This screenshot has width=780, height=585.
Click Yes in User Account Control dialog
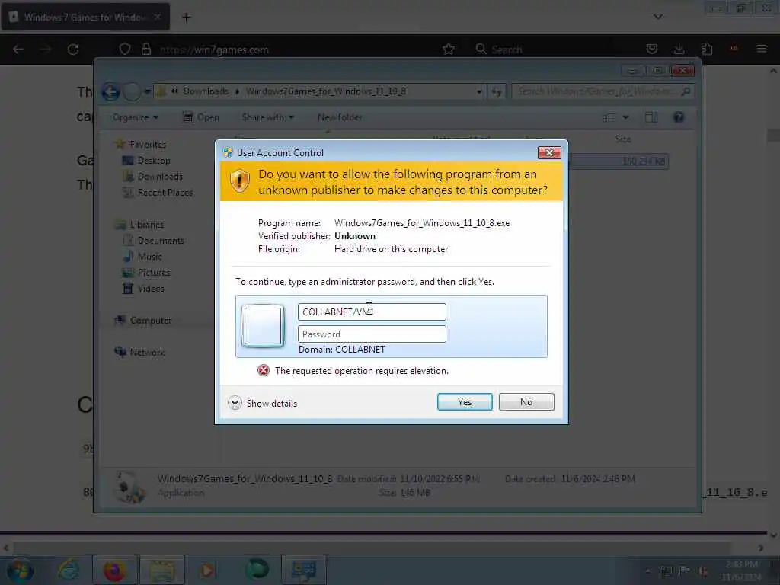tap(465, 402)
